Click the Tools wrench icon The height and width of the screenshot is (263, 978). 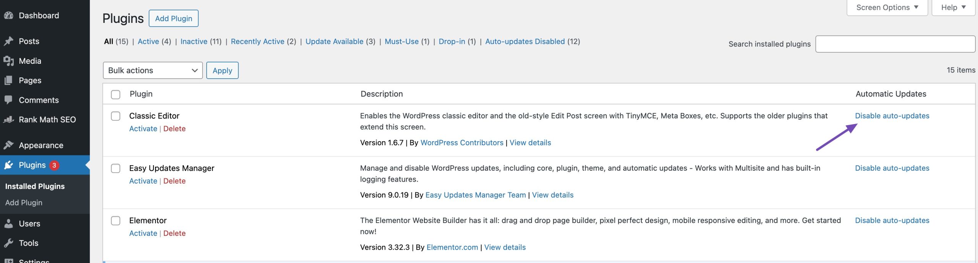tap(8, 243)
